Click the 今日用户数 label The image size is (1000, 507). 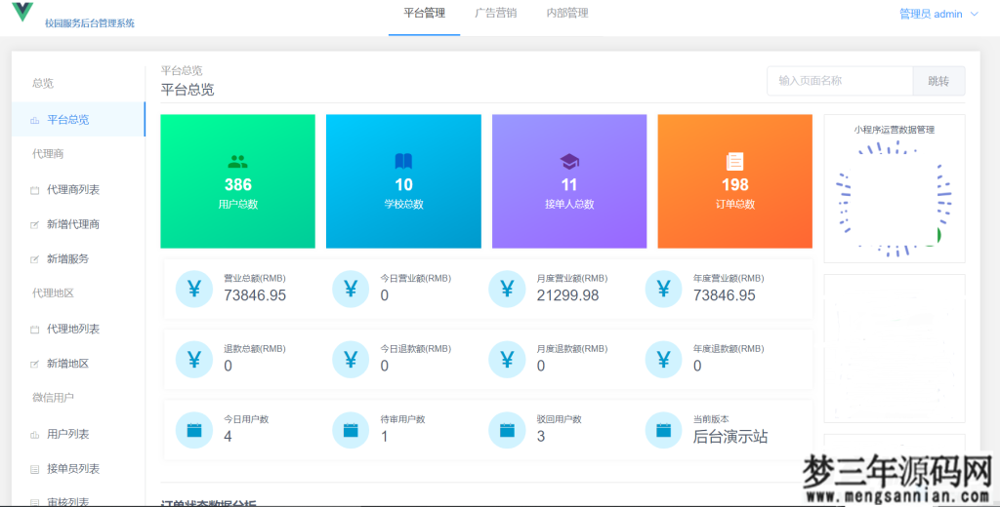pyautogui.click(x=246, y=420)
